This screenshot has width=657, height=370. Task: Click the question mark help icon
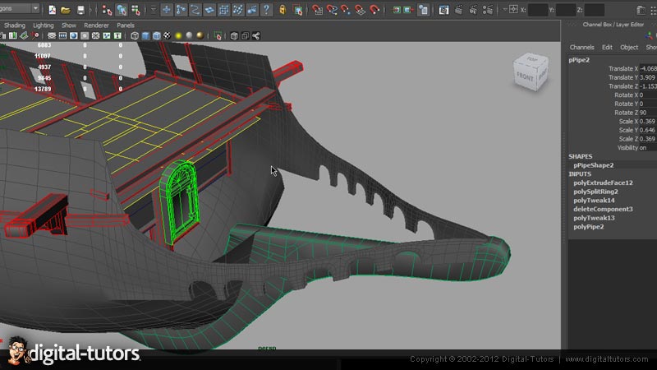tap(266, 10)
